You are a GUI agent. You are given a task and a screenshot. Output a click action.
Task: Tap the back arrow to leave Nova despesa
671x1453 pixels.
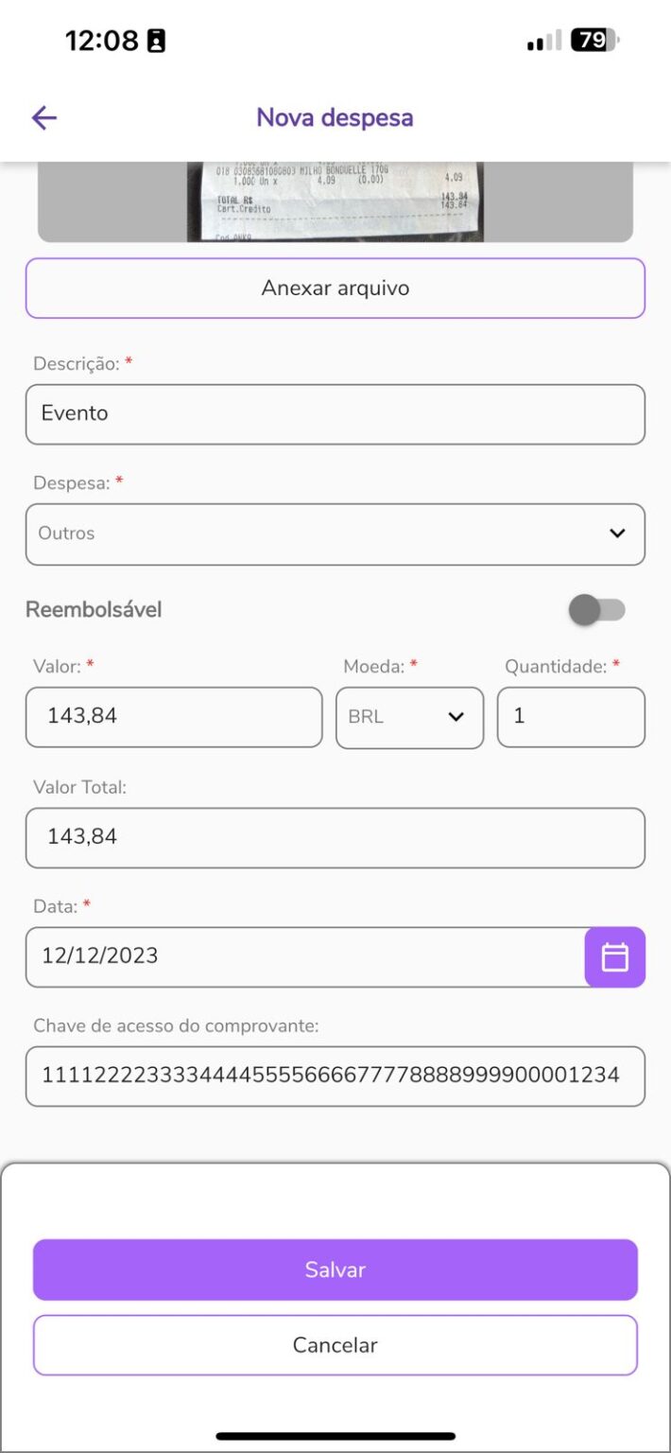[43, 117]
